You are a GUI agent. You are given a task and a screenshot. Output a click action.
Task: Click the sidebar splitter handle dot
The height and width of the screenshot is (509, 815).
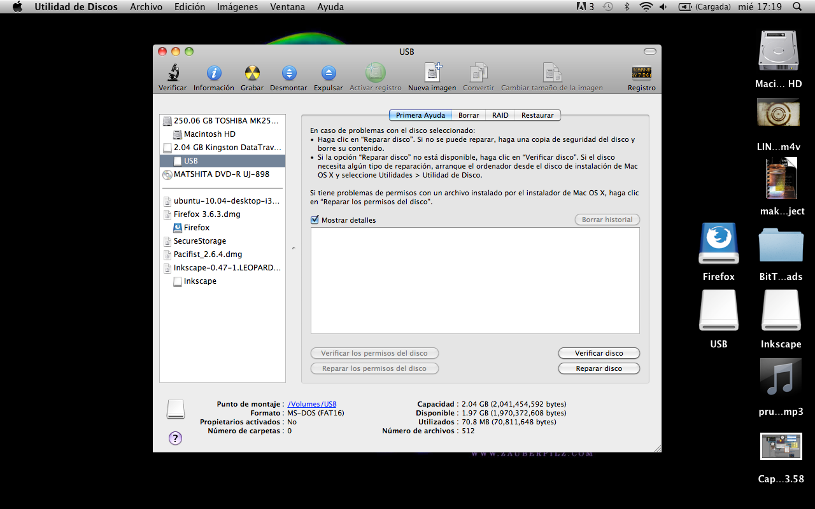click(x=294, y=248)
